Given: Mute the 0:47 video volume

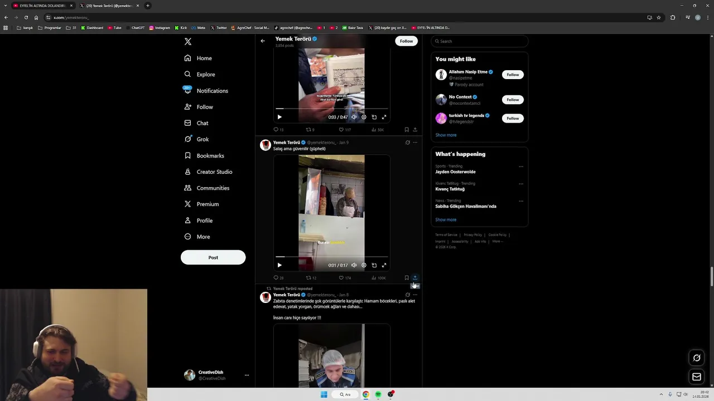Looking at the screenshot, I should 354,117.
